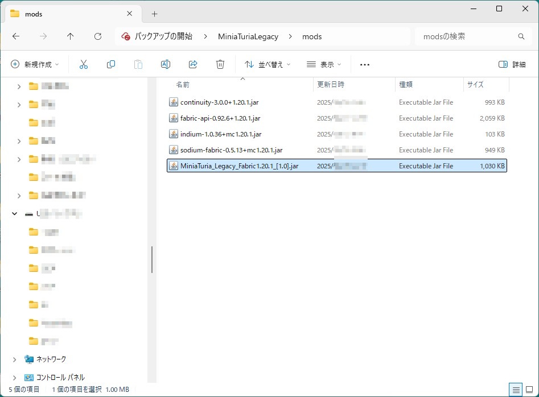Screen dimensions: 539x397
Task: Copy the selected file with toolbar icon
Action: coord(111,64)
